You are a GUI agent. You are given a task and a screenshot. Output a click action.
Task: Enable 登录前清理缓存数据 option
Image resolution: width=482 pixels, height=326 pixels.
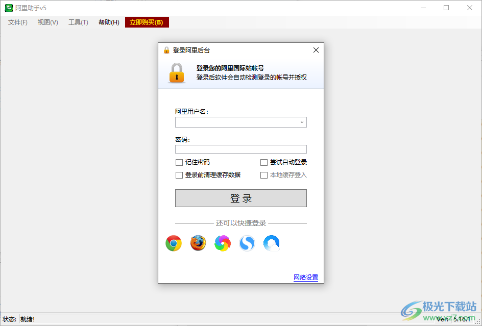[x=179, y=175]
